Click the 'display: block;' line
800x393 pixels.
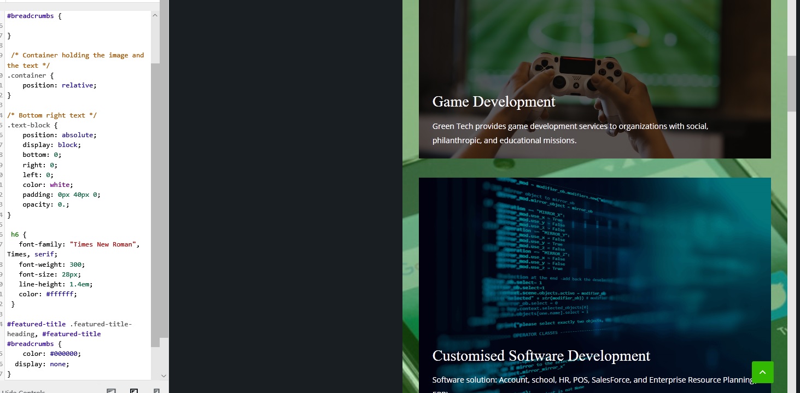pyautogui.click(x=51, y=145)
